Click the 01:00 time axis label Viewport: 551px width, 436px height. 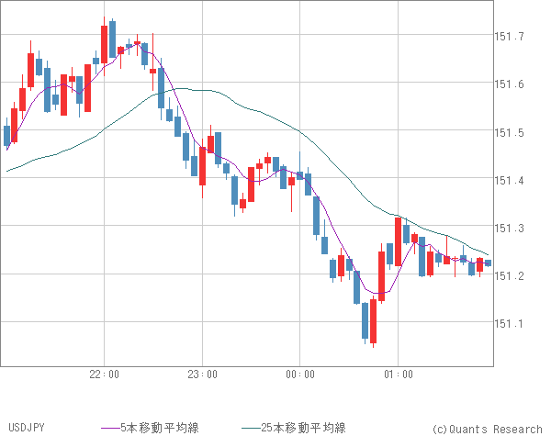pos(399,375)
